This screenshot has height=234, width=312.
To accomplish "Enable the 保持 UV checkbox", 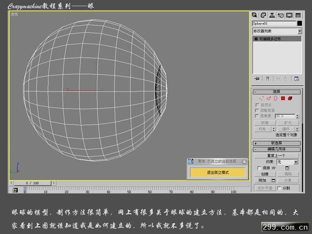I will 259,168.
